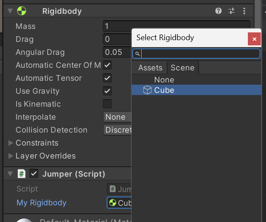
Task: Switch to the Assets tab
Action: (x=150, y=68)
